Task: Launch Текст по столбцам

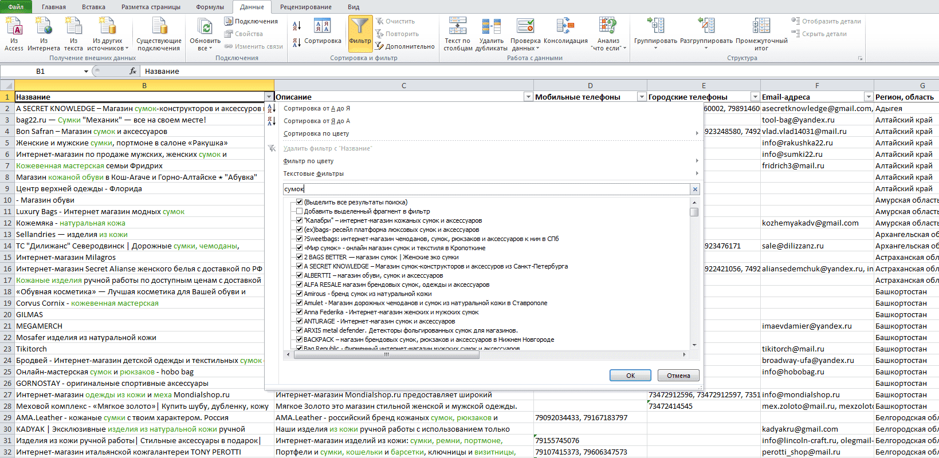Action: (x=458, y=34)
